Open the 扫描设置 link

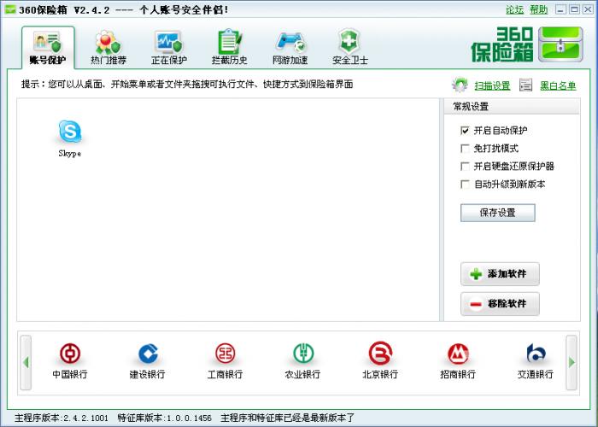click(x=492, y=85)
